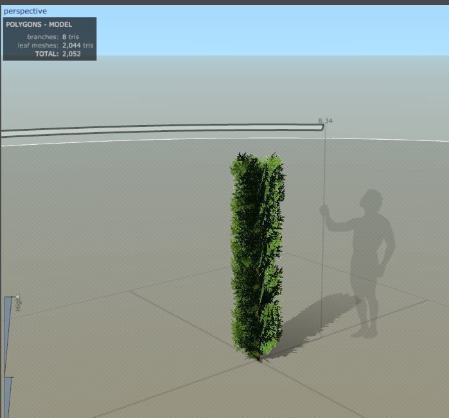The image size is (449, 418).
Task: Click the leaf meshes 2,044 tris readout
Action: (55, 46)
